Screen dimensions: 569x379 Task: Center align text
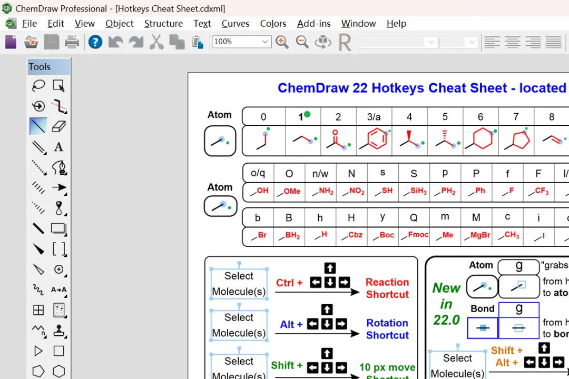point(513,42)
